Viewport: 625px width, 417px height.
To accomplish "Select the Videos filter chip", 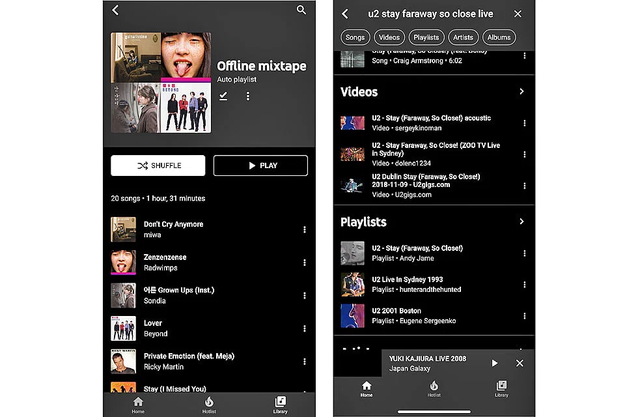I will tap(389, 37).
